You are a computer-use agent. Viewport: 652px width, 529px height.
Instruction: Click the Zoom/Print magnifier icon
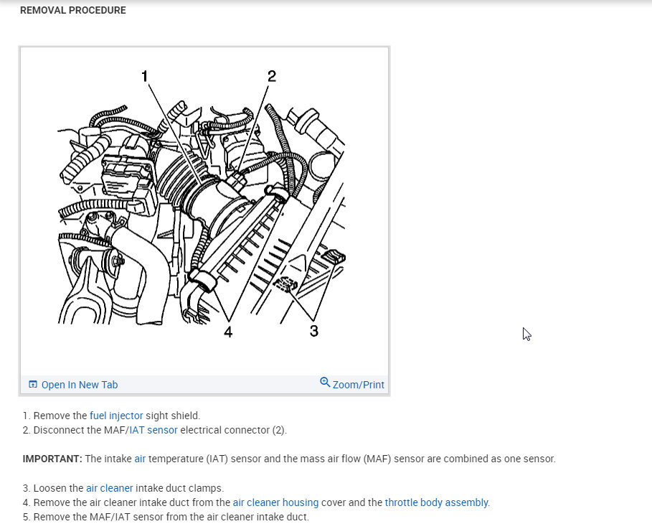tap(325, 382)
